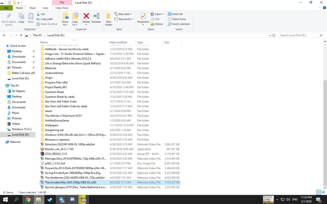Open Steam from taskbar
327x204 pixels.
coord(50,199)
